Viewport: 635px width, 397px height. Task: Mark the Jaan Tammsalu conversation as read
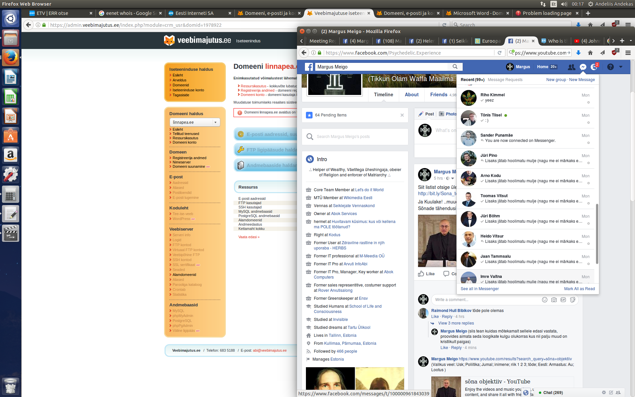[x=588, y=264]
